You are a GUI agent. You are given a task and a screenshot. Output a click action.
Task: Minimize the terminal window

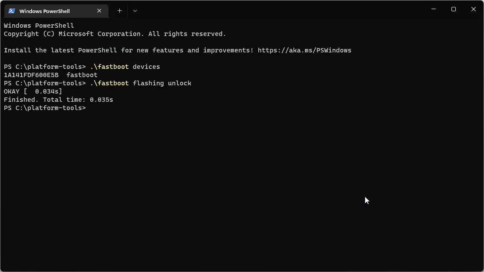pyautogui.click(x=433, y=9)
